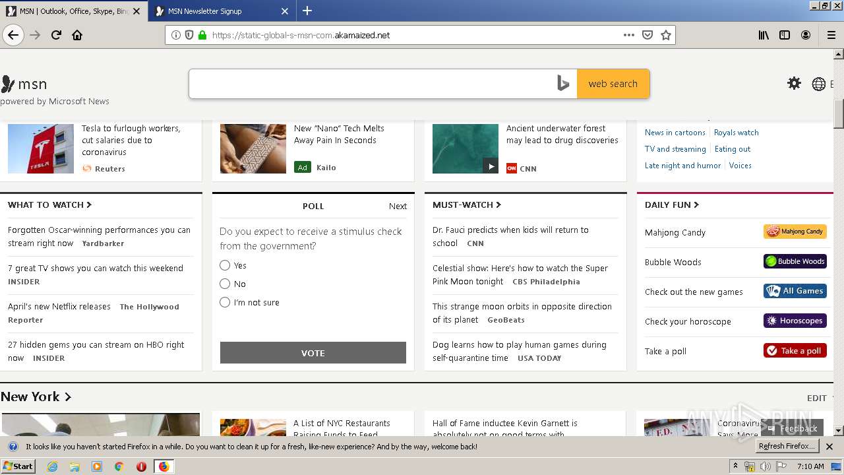844x475 pixels.
Task: Open All Games badge
Action: click(x=795, y=291)
